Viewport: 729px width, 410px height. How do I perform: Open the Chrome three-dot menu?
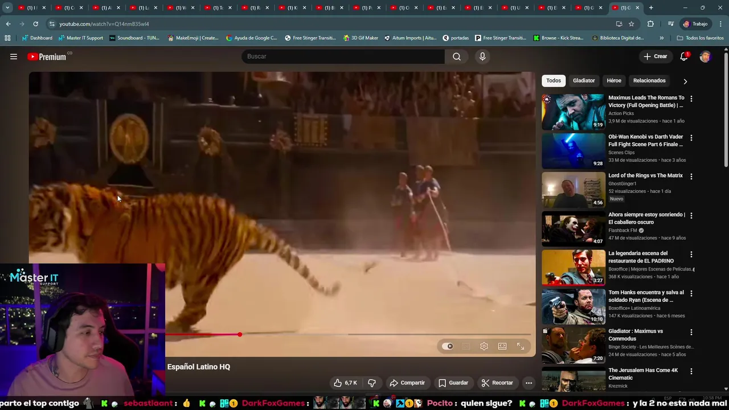pyautogui.click(x=721, y=24)
